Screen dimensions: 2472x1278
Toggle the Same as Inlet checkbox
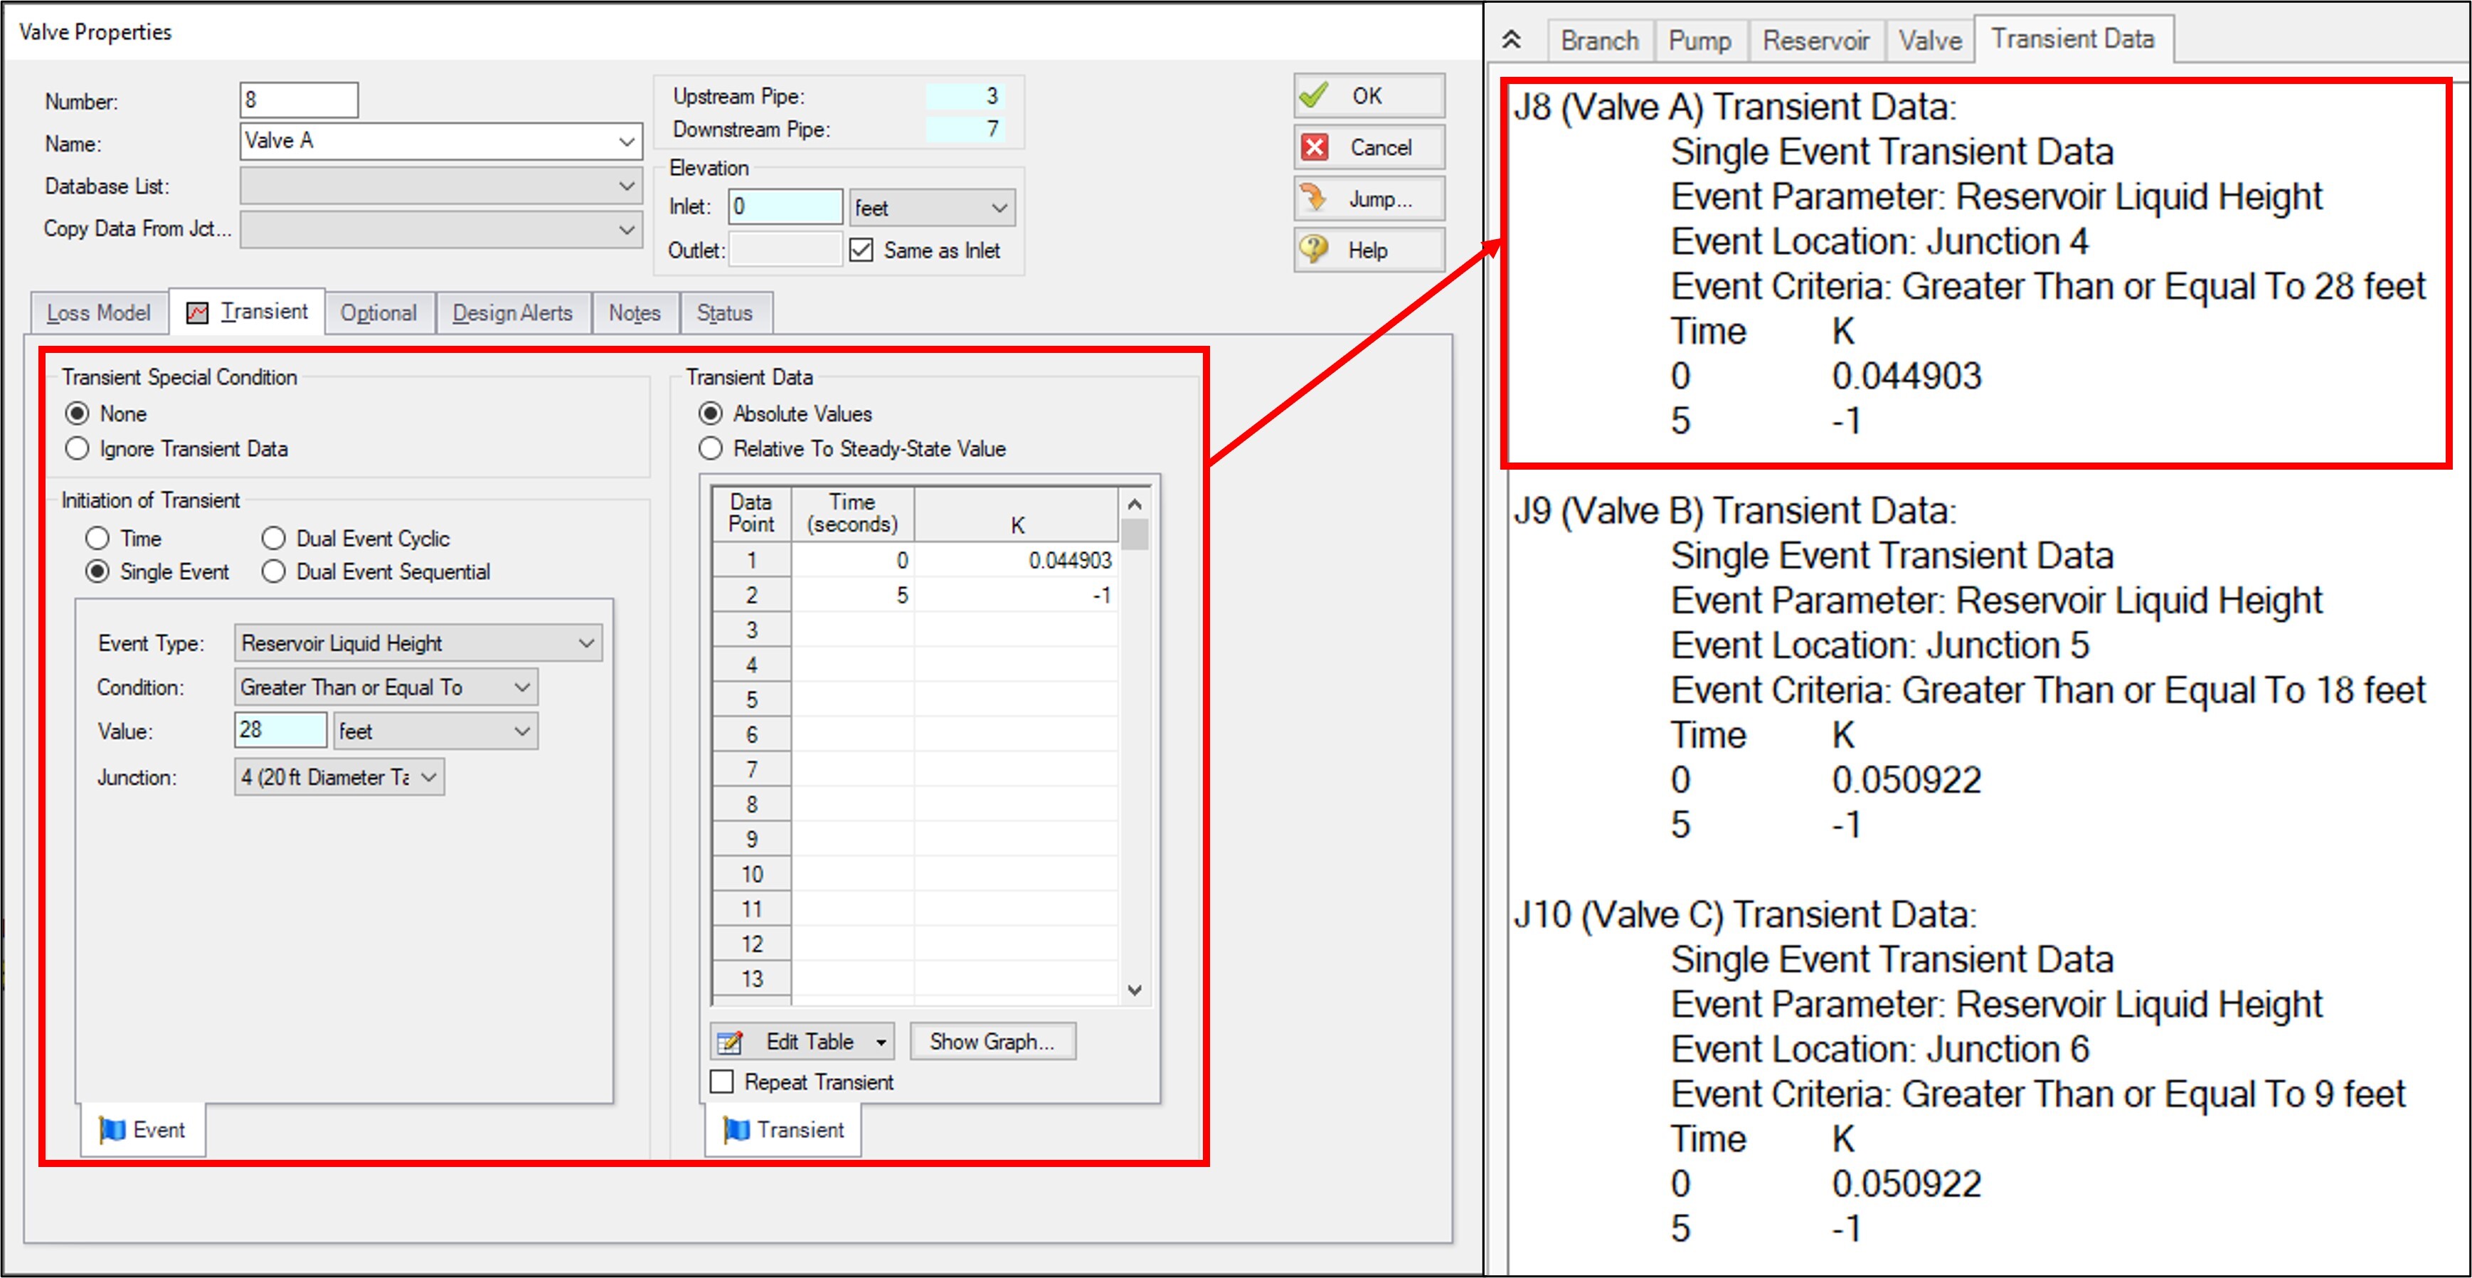(x=861, y=250)
